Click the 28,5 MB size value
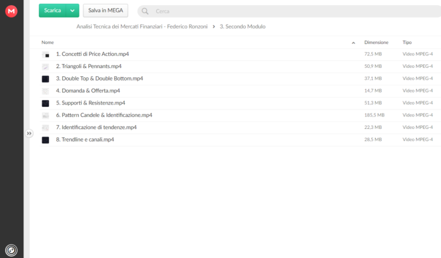 pyautogui.click(x=373, y=140)
